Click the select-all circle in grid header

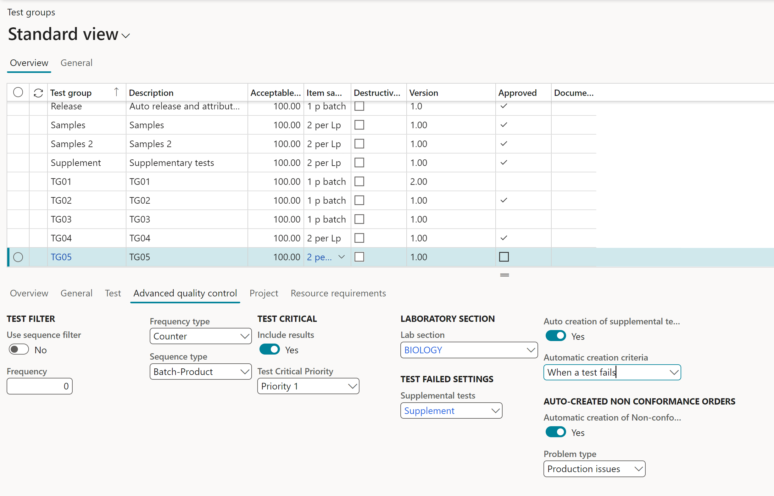point(18,92)
